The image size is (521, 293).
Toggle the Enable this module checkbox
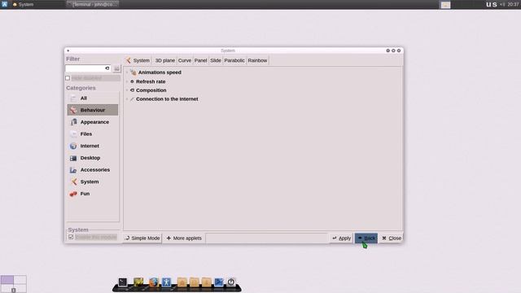[x=71, y=237]
